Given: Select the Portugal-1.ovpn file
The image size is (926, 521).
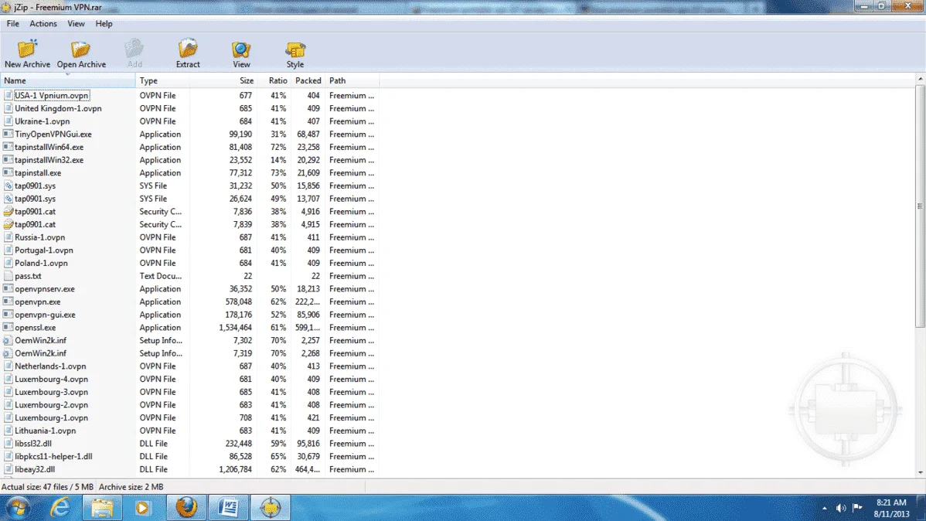Looking at the screenshot, I should coord(44,250).
